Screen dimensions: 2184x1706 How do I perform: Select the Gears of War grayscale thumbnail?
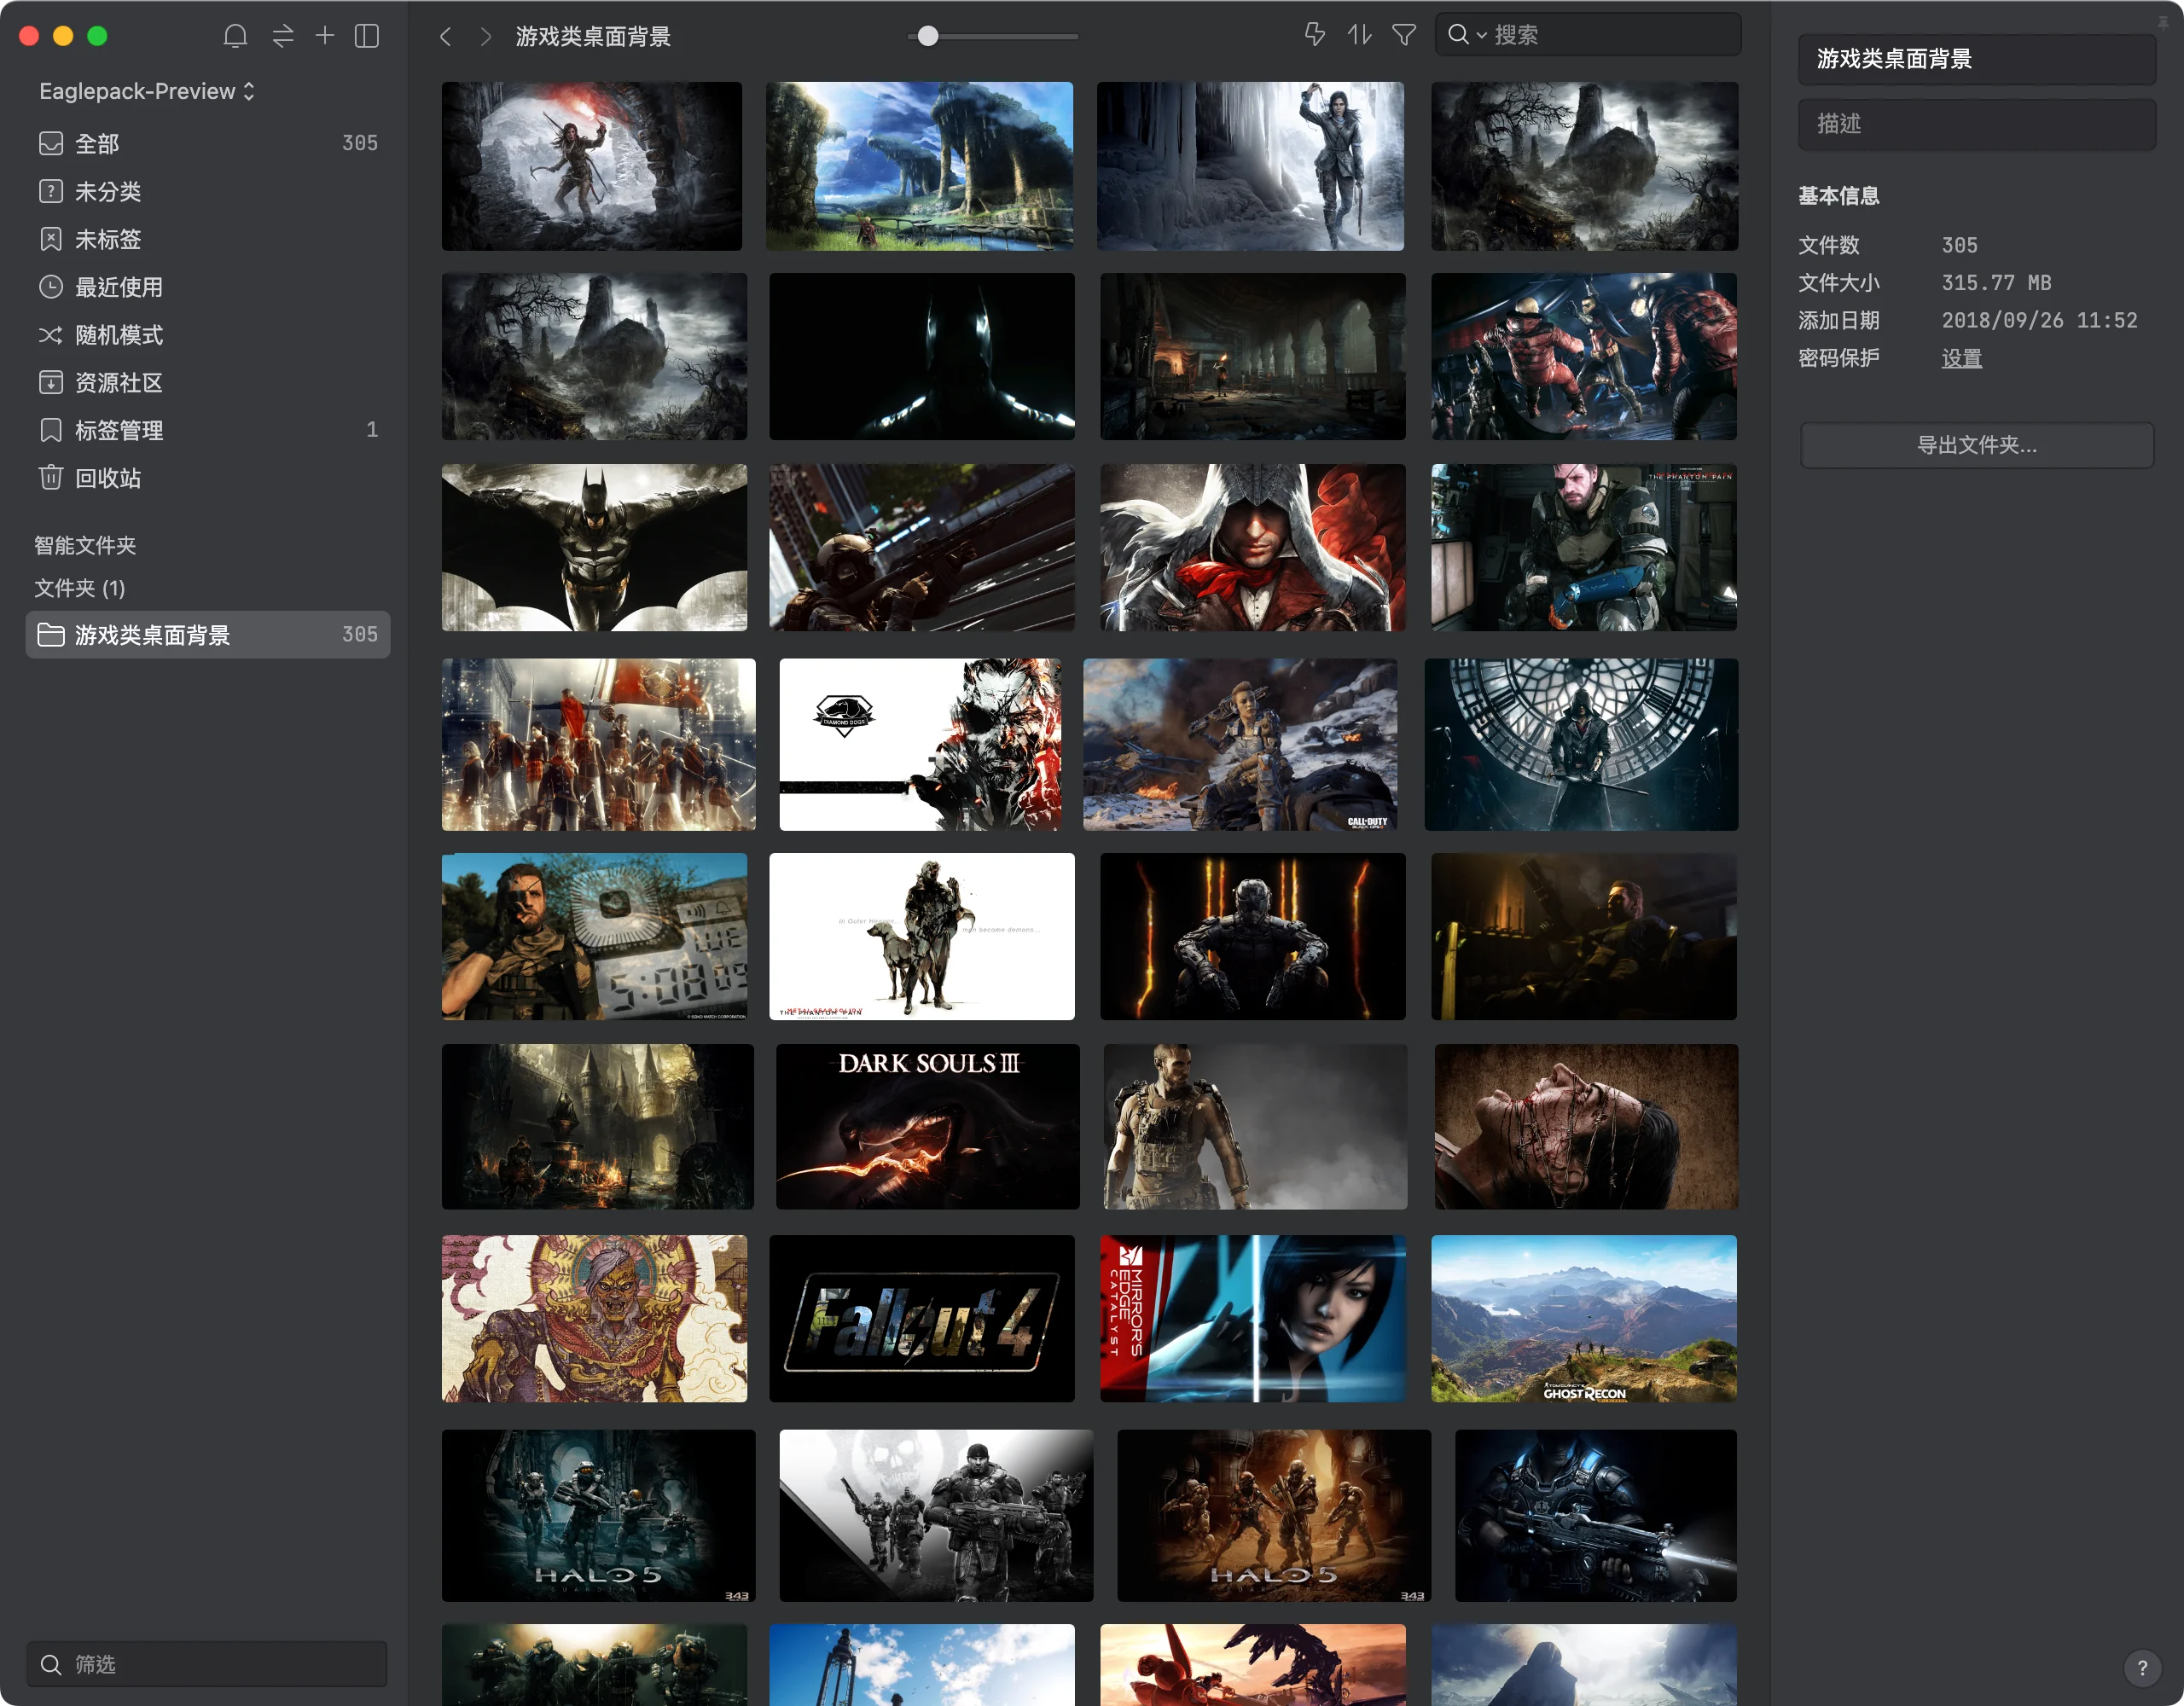[x=936, y=1515]
